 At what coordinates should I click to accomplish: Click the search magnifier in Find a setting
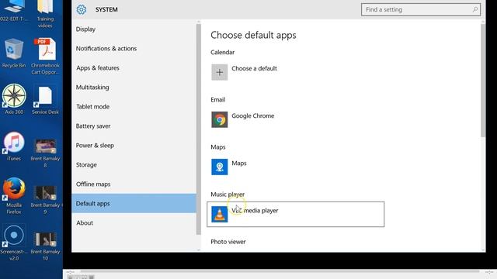474,9
